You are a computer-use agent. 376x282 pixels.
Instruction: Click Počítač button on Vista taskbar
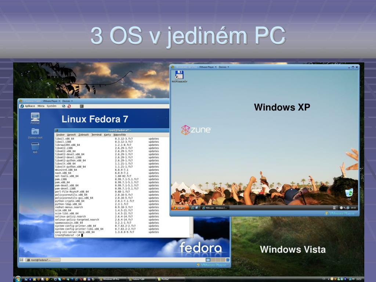[x=170, y=279]
